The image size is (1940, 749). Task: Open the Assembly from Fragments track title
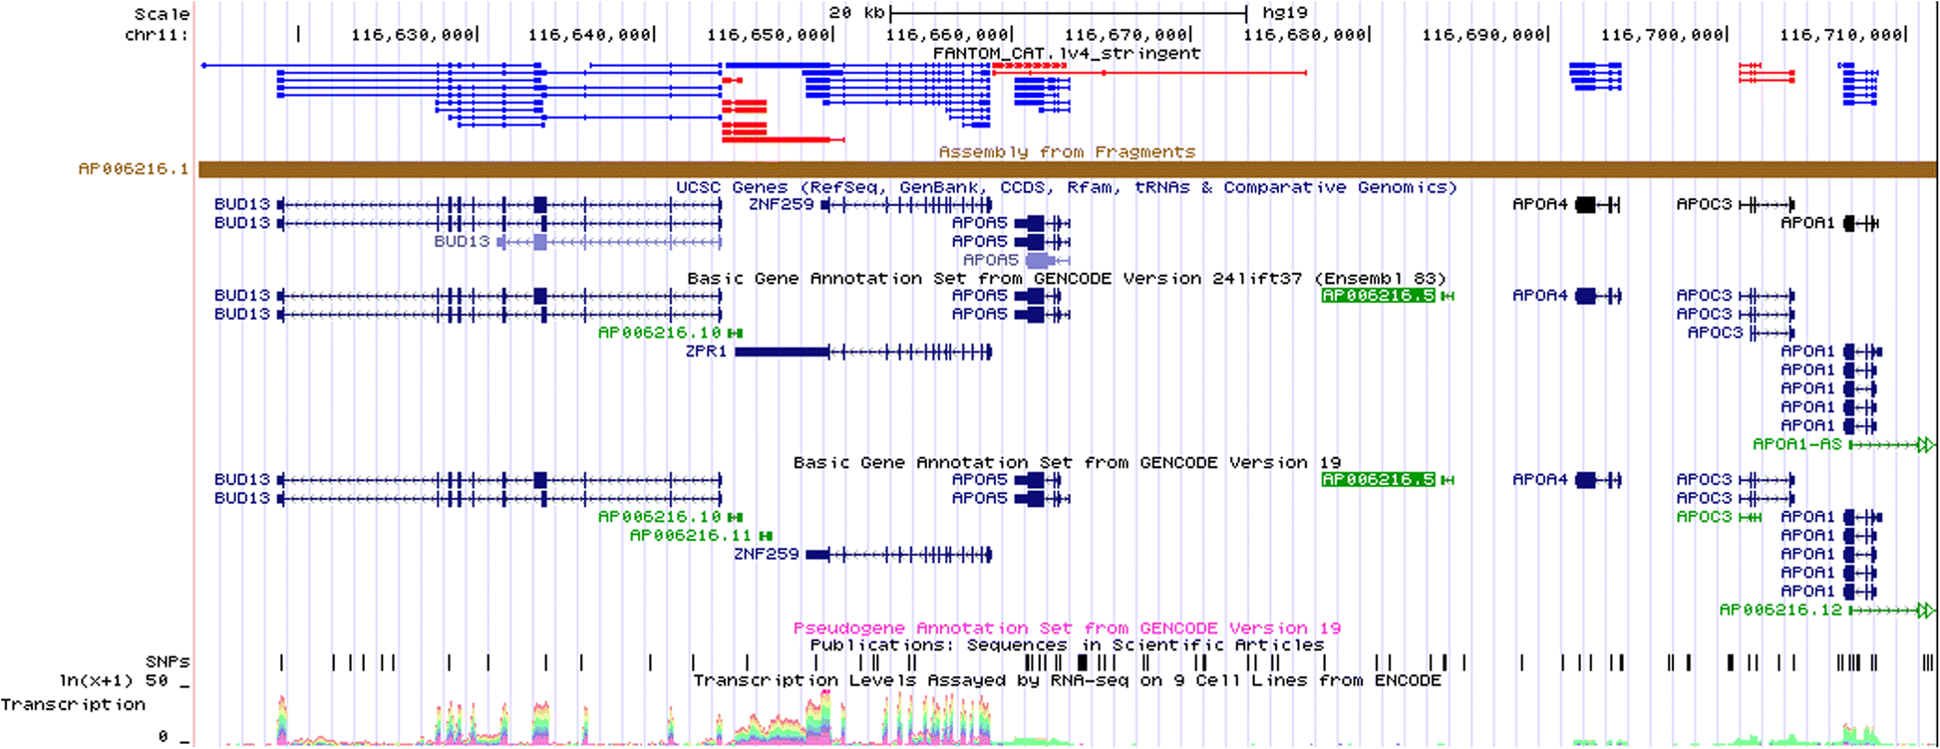point(1067,151)
